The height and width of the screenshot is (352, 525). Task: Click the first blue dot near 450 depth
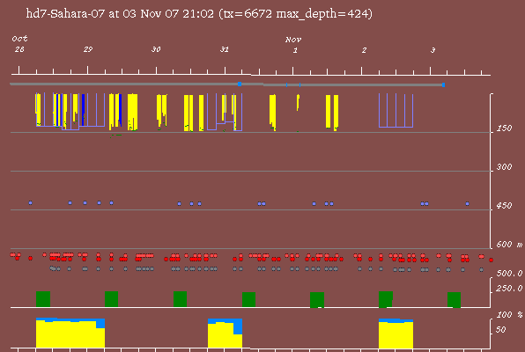(x=31, y=202)
